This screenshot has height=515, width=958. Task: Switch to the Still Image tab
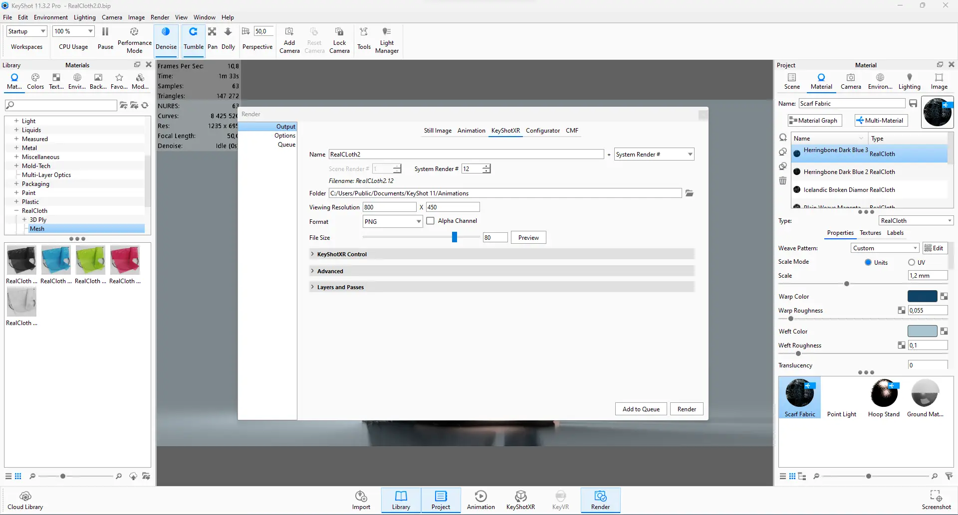[438, 131]
